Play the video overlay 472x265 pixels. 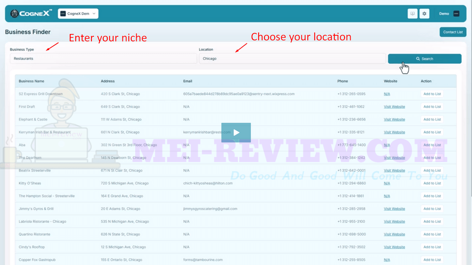[236, 132]
